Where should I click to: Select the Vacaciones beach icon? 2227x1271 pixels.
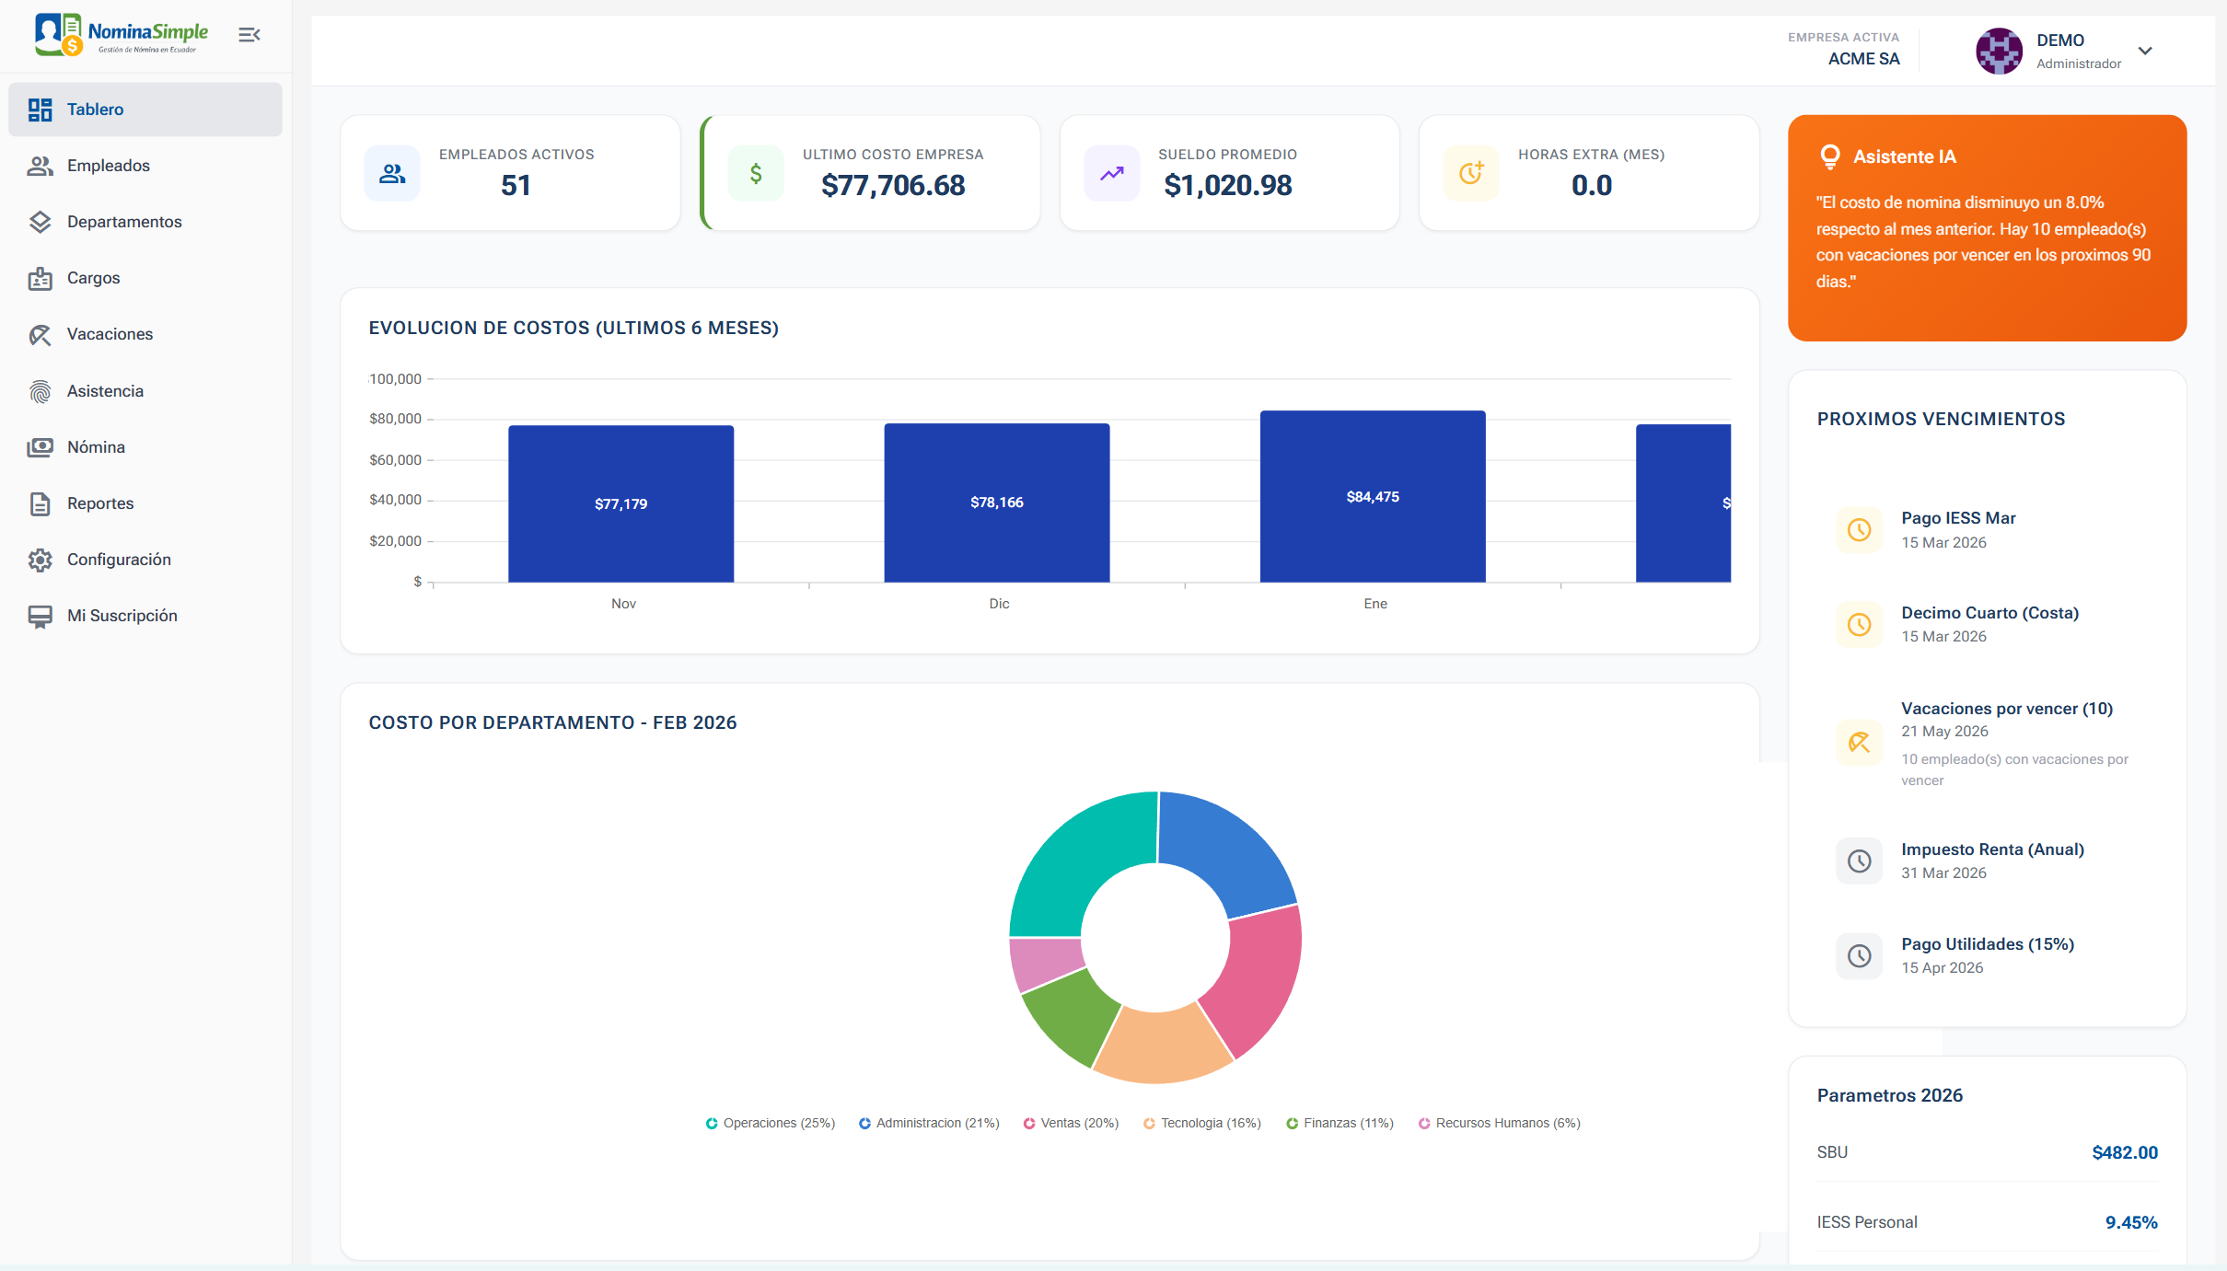coord(41,334)
